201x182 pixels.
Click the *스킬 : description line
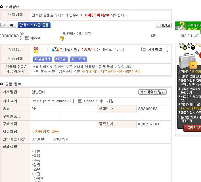pyautogui.click(x=37, y=174)
